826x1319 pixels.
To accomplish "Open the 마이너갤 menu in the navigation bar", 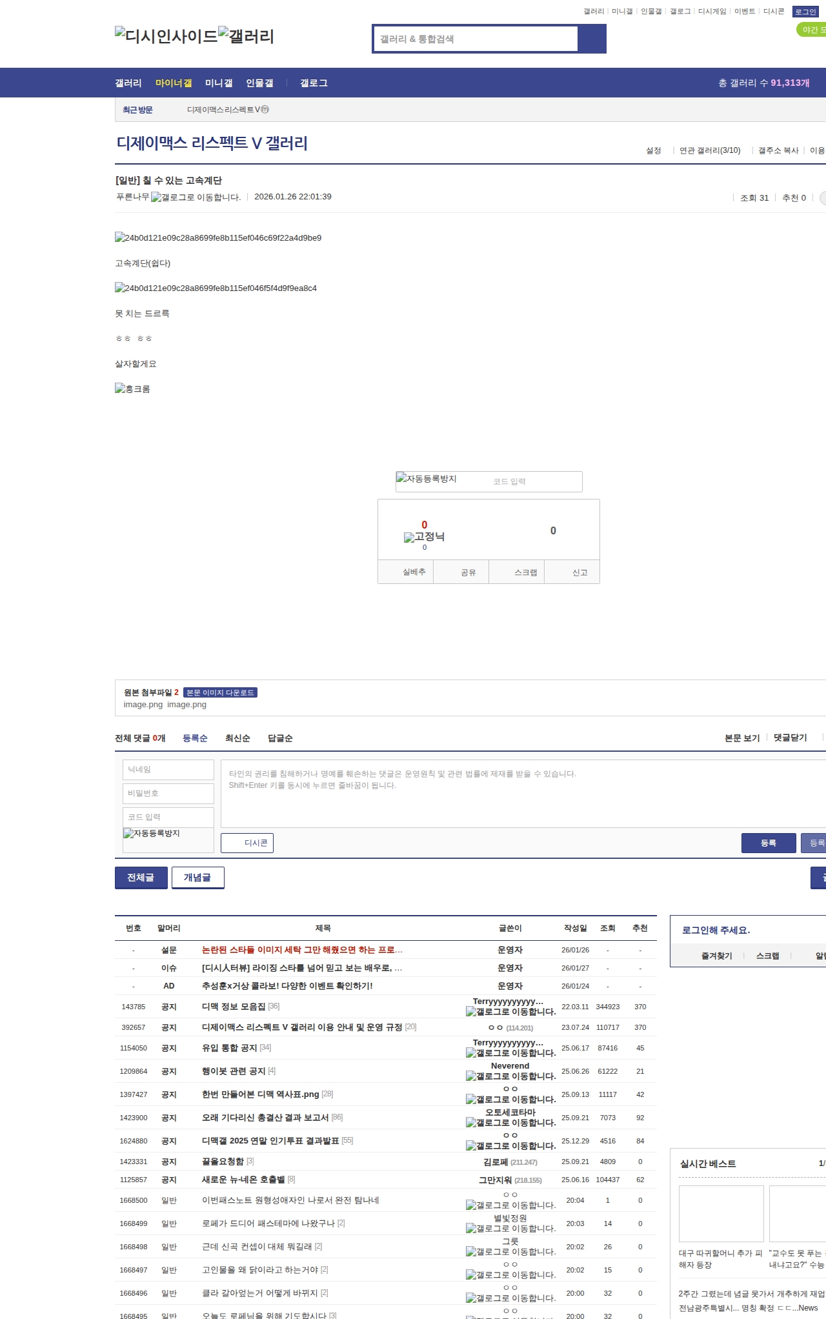I will pos(173,83).
